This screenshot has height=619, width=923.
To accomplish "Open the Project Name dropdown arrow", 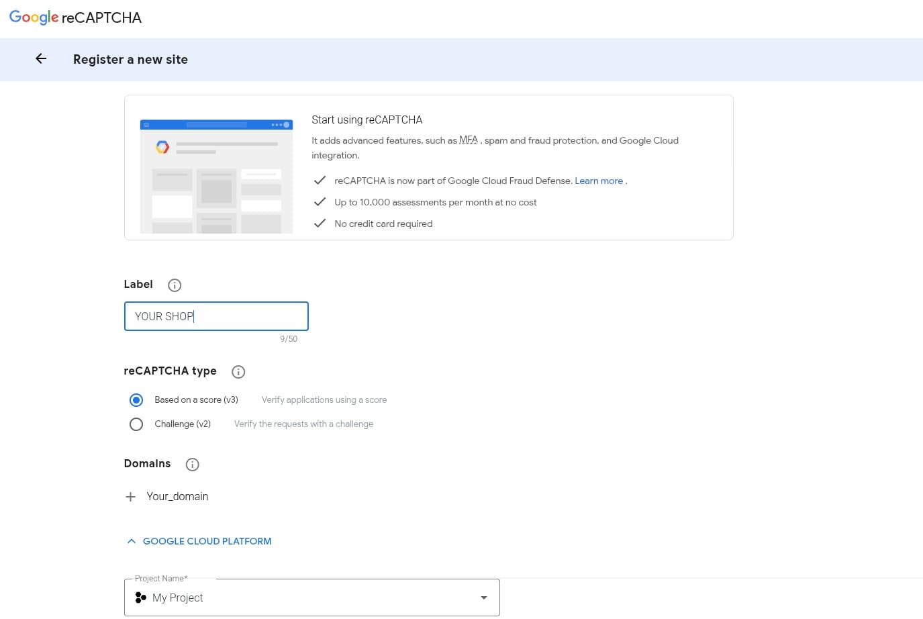I will [484, 598].
